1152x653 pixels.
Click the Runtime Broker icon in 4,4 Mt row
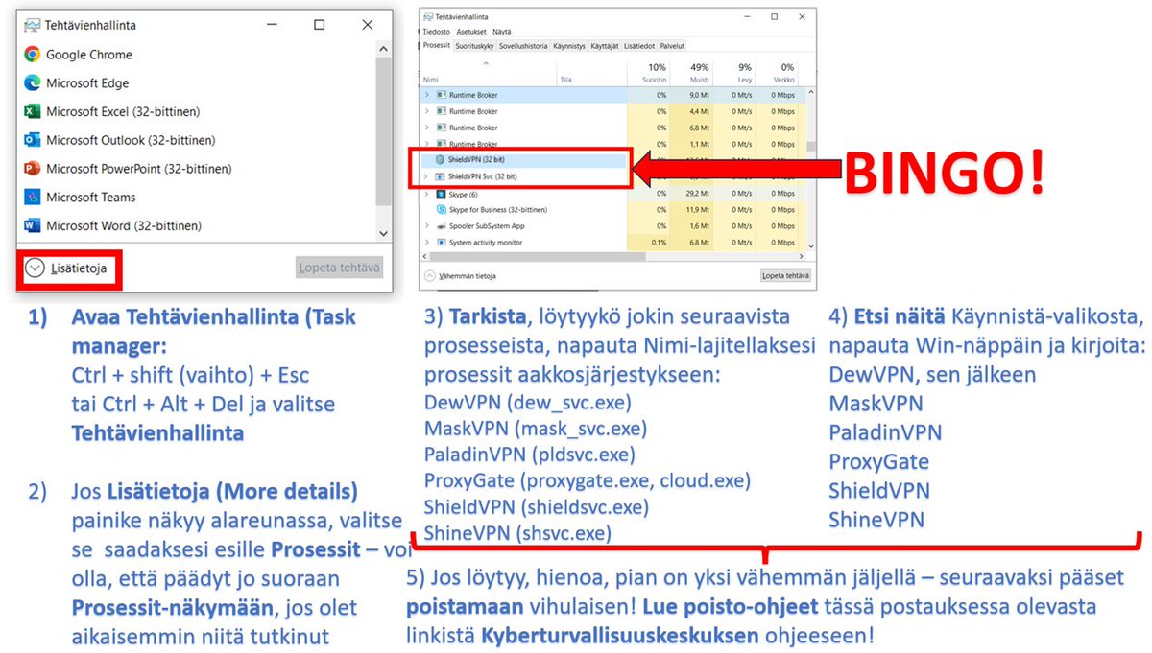pyautogui.click(x=442, y=111)
